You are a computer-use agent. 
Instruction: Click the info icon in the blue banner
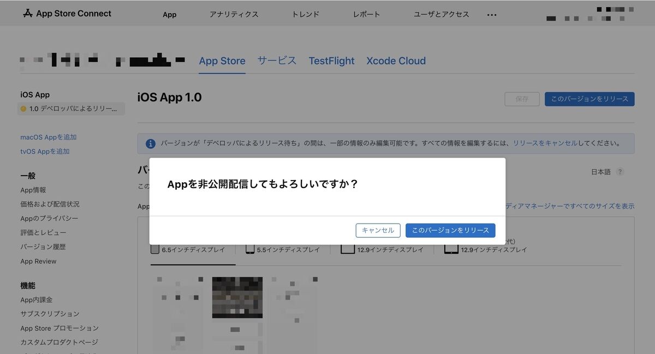click(x=150, y=143)
